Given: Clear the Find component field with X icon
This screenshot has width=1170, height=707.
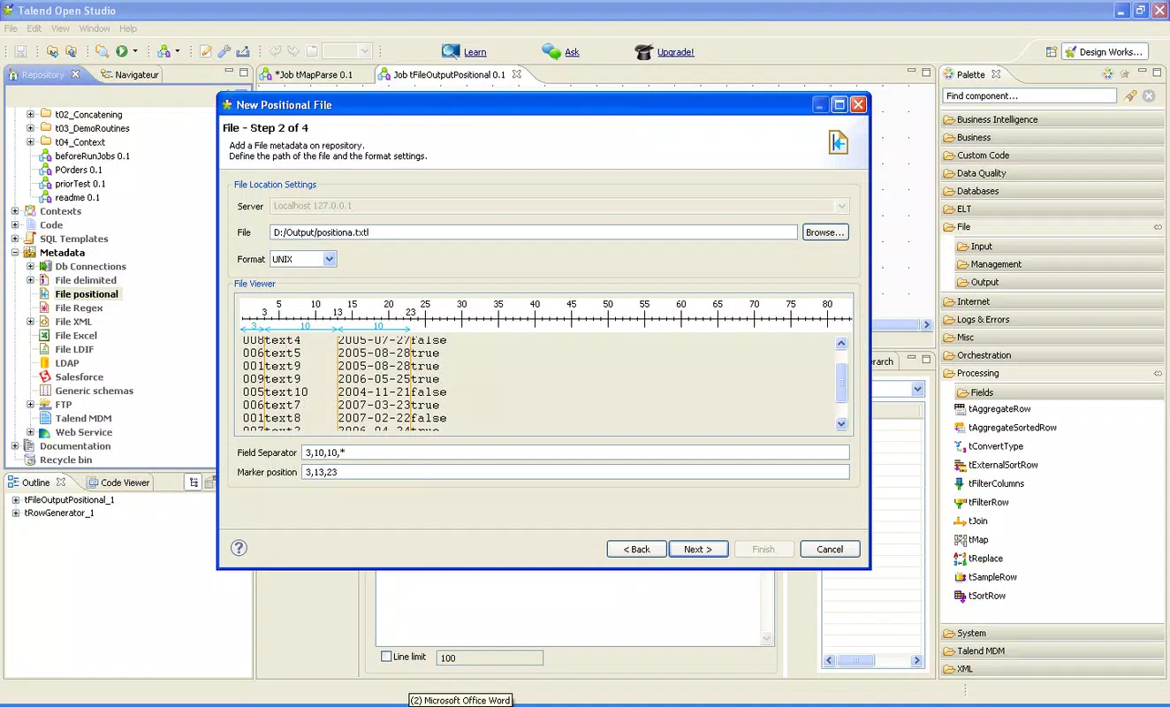Looking at the screenshot, I should tap(1149, 95).
